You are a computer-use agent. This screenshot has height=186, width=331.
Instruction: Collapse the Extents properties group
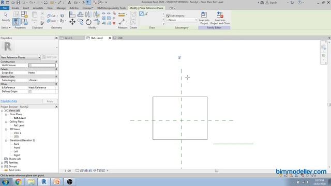pyautogui.click(x=56, y=69)
